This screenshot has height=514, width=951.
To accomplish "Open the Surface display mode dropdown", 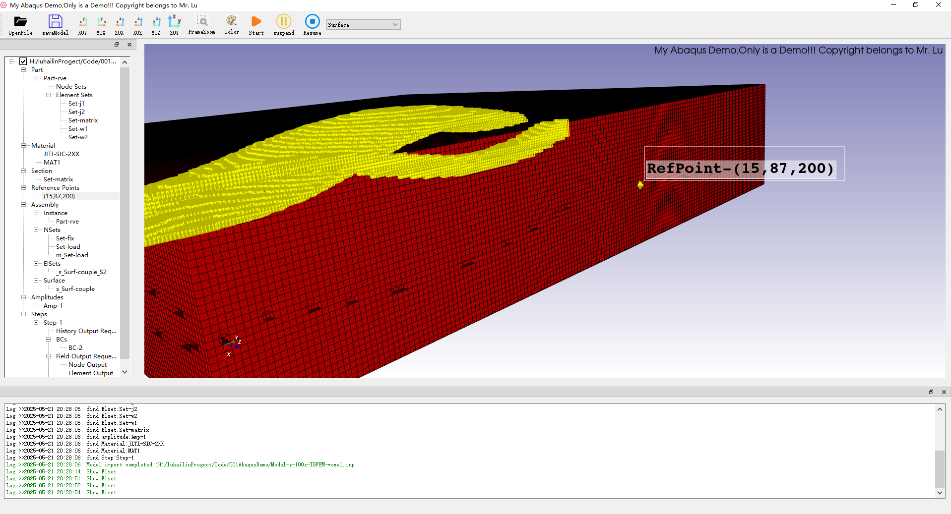I will pos(363,24).
